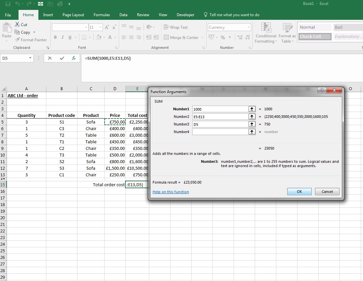The width and height of the screenshot is (363, 281).
Task: Toggle Wrap Text
Action: coord(176,27)
